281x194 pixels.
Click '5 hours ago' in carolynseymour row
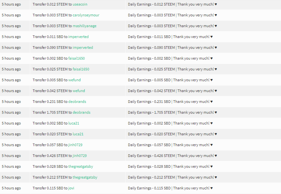pyautogui.click(x=11, y=15)
